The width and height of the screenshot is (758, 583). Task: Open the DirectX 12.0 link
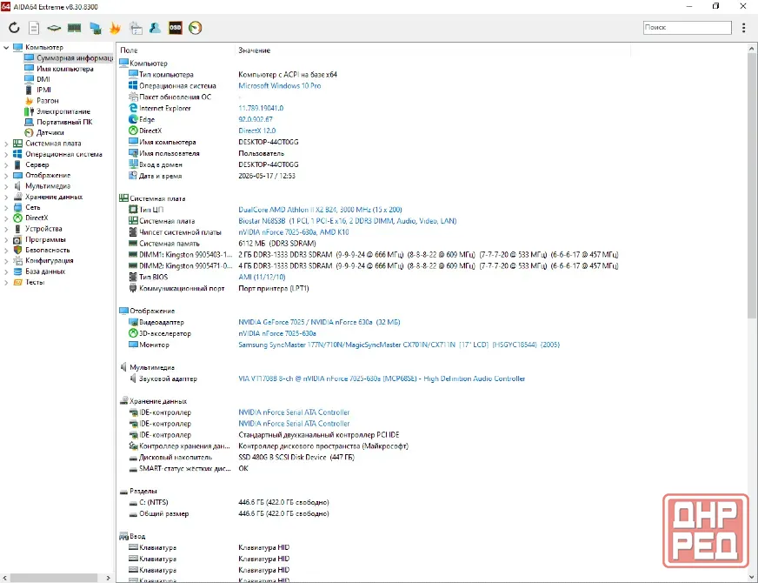256,131
